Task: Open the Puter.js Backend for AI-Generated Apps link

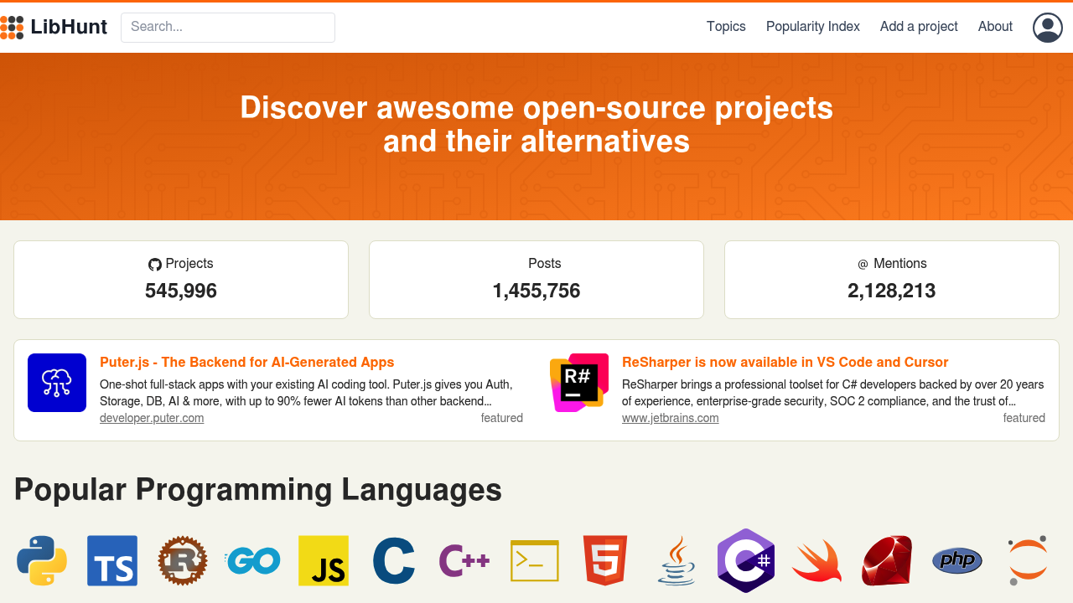Action: click(246, 363)
